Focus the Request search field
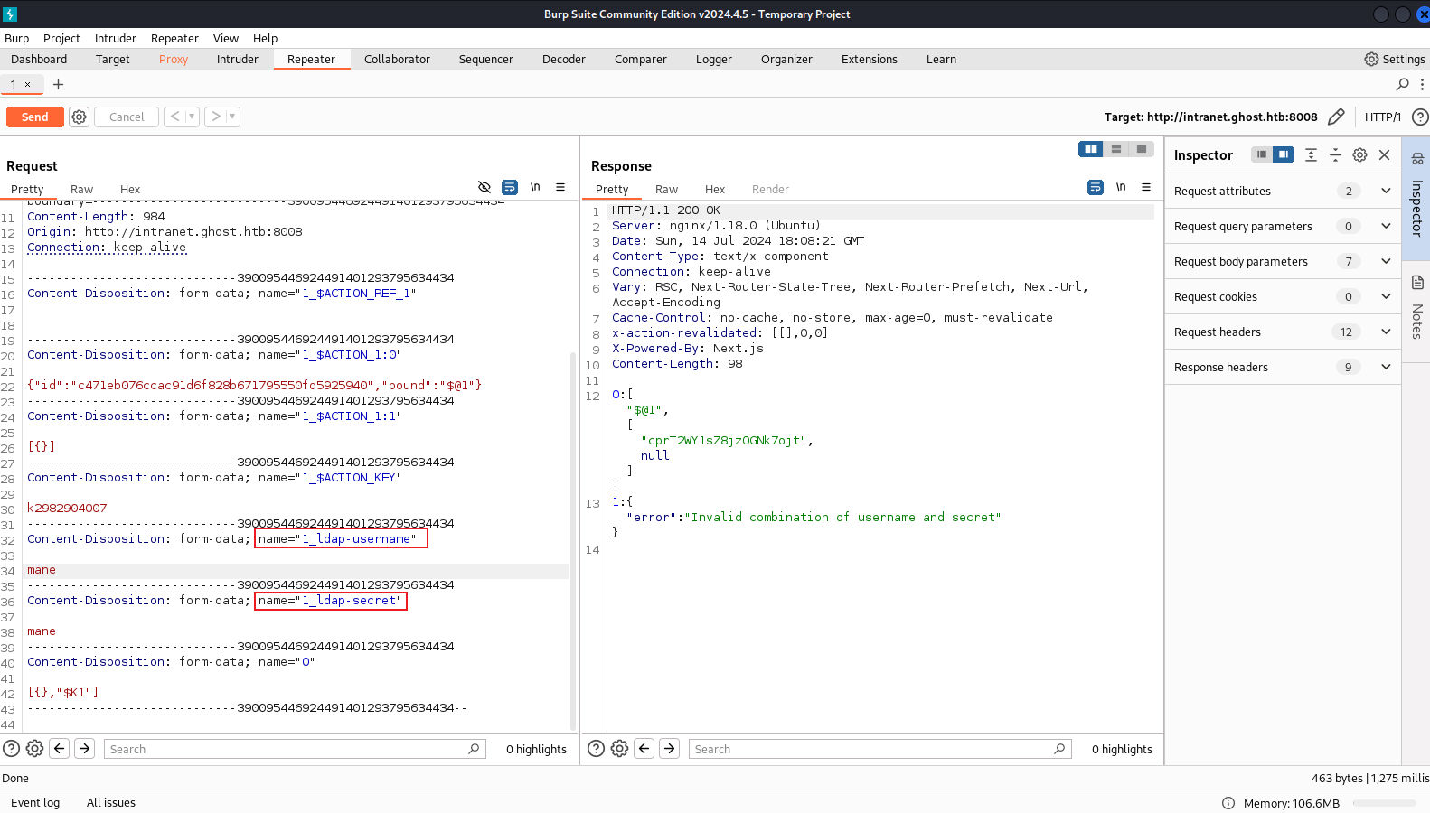 (295, 749)
